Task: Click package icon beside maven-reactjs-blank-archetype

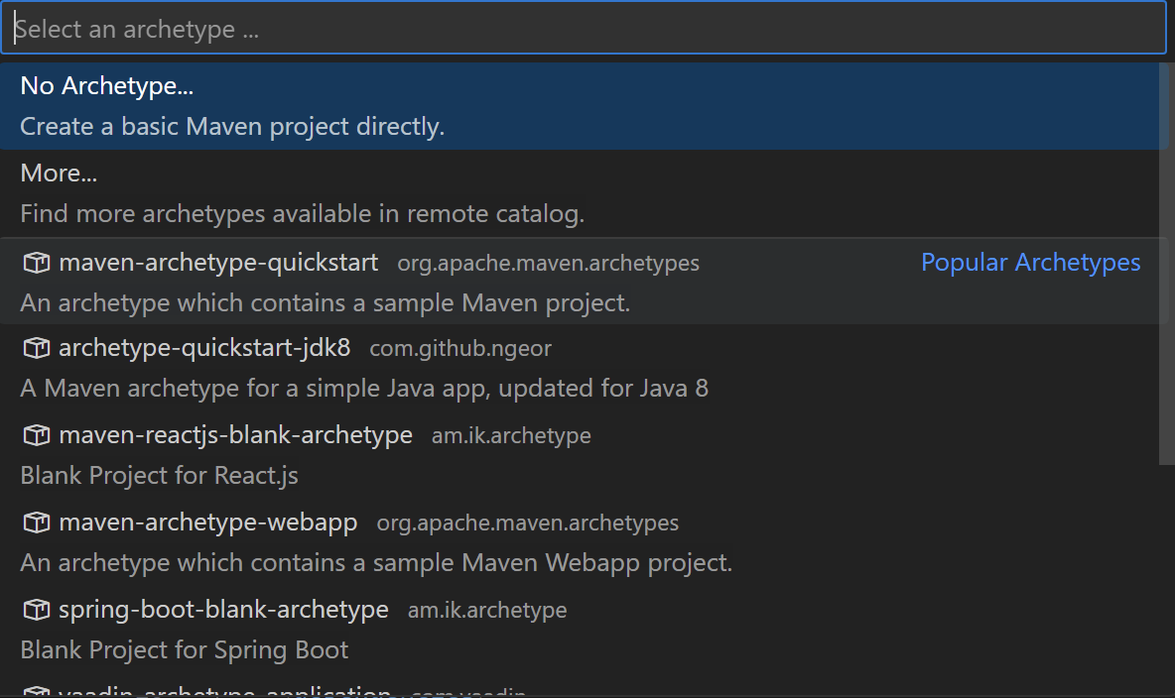Action: (36, 435)
